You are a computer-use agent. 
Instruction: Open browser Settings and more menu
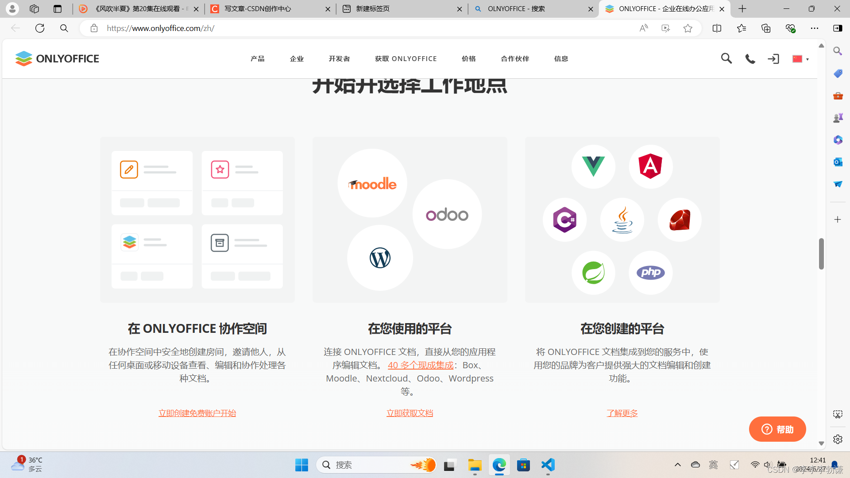pyautogui.click(x=815, y=28)
